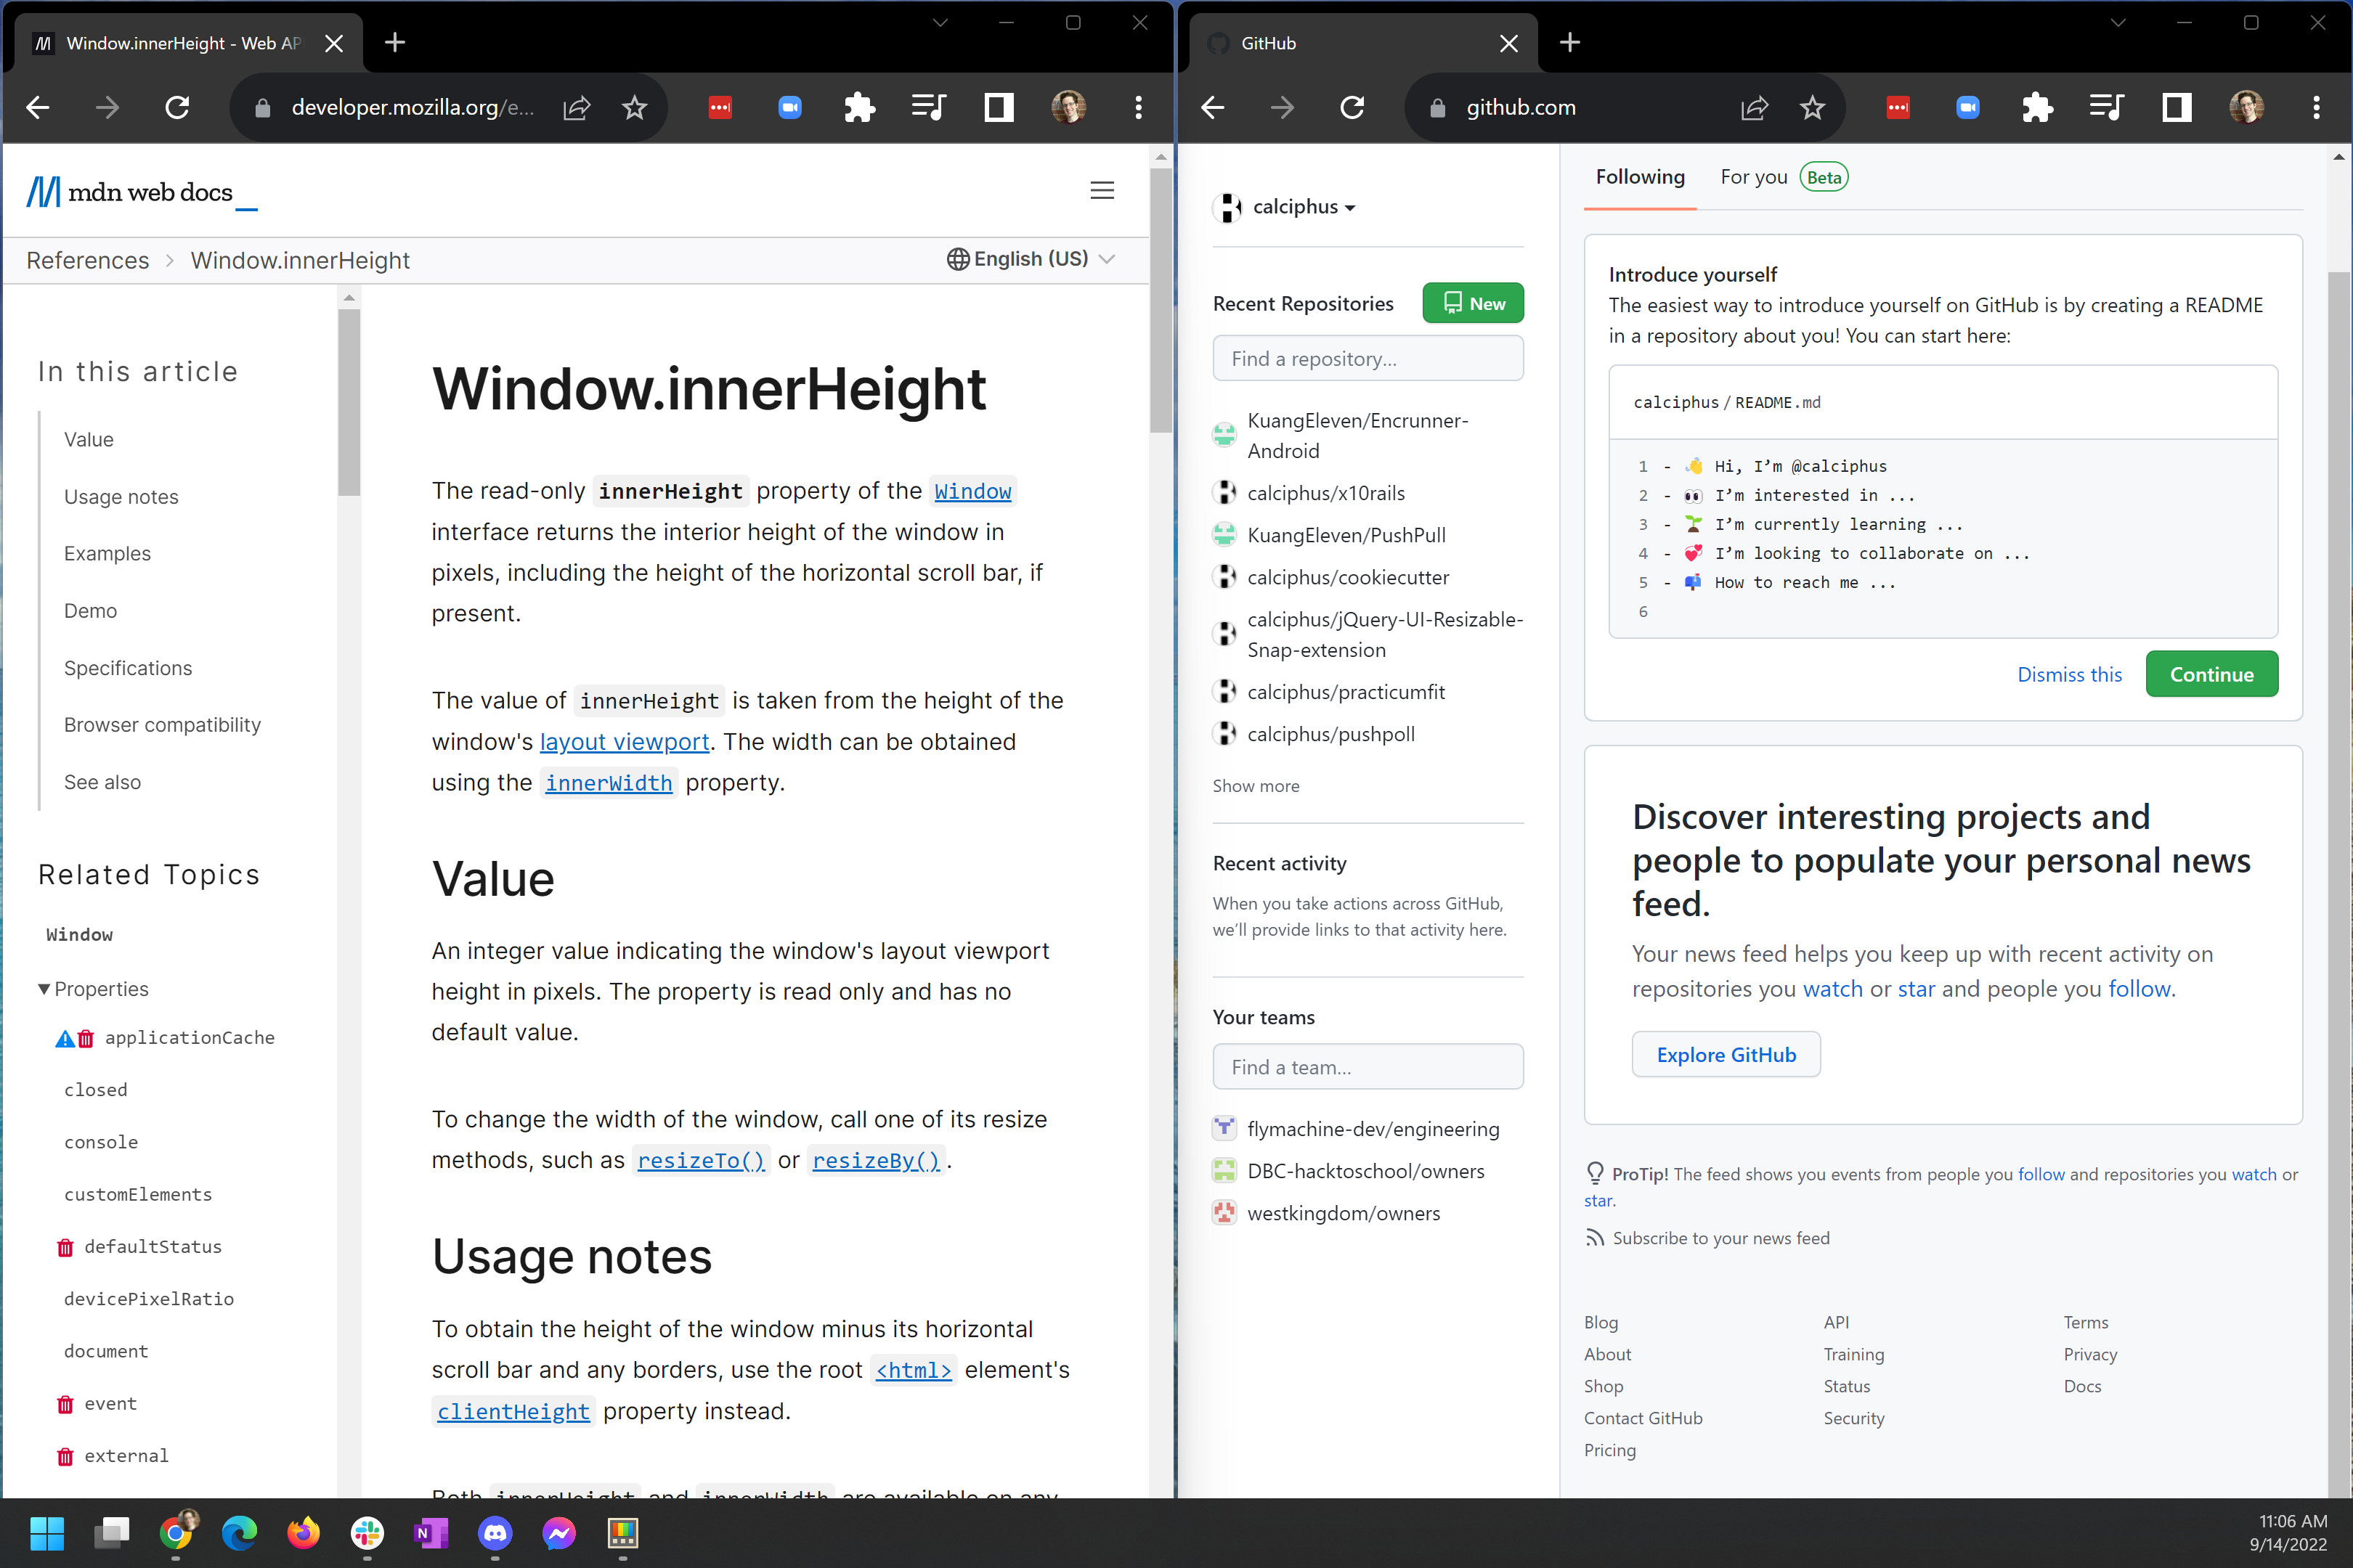This screenshot has height=1568, width=2353.
Task: Launch Firefox from the taskbar
Action: coord(303,1533)
